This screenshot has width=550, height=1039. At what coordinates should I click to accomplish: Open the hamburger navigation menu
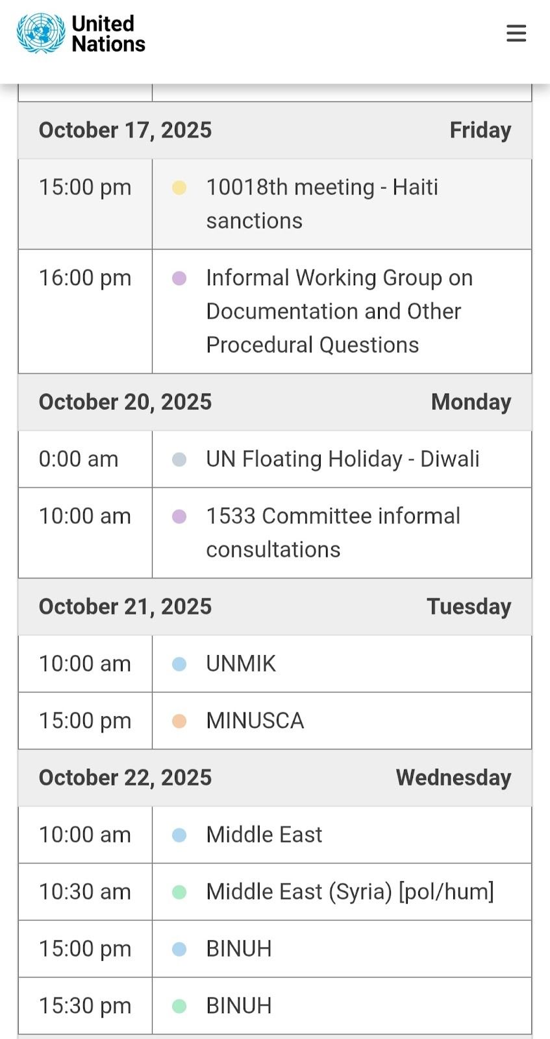[516, 33]
